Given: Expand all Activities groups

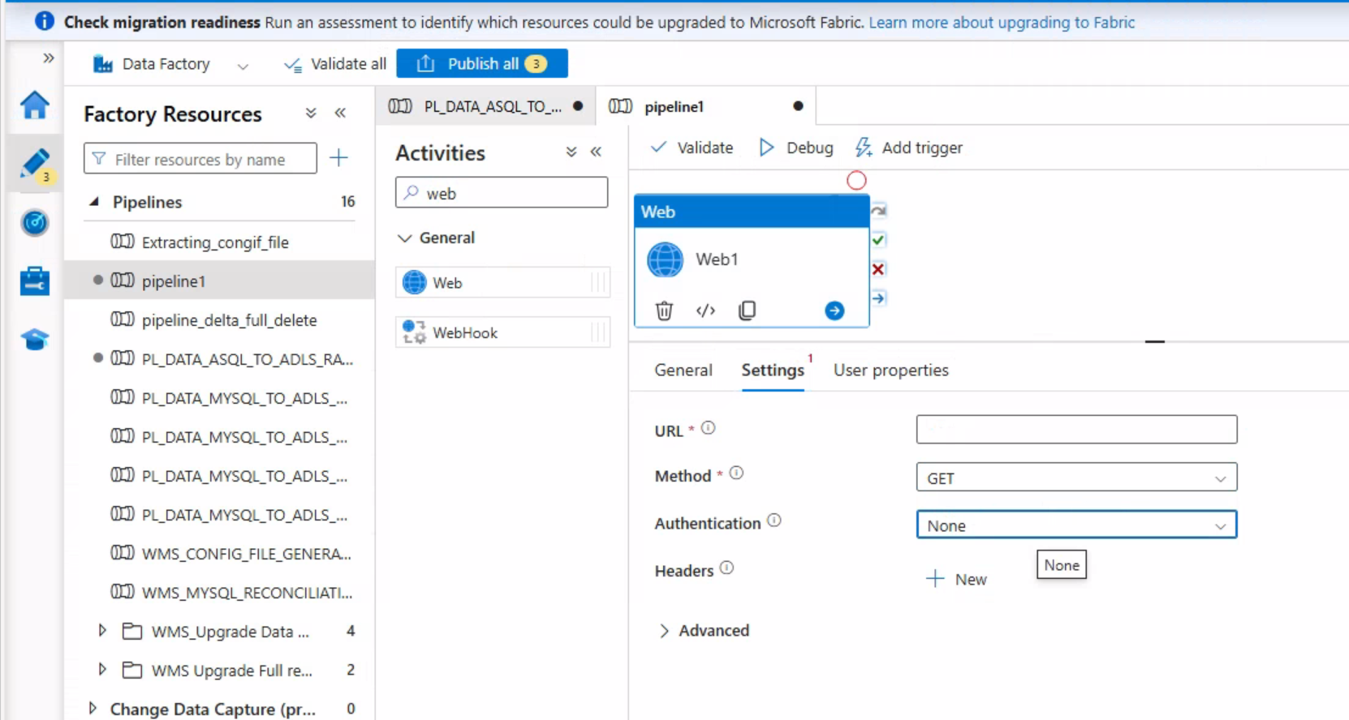Looking at the screenshot, I should [x=571, y=152].
